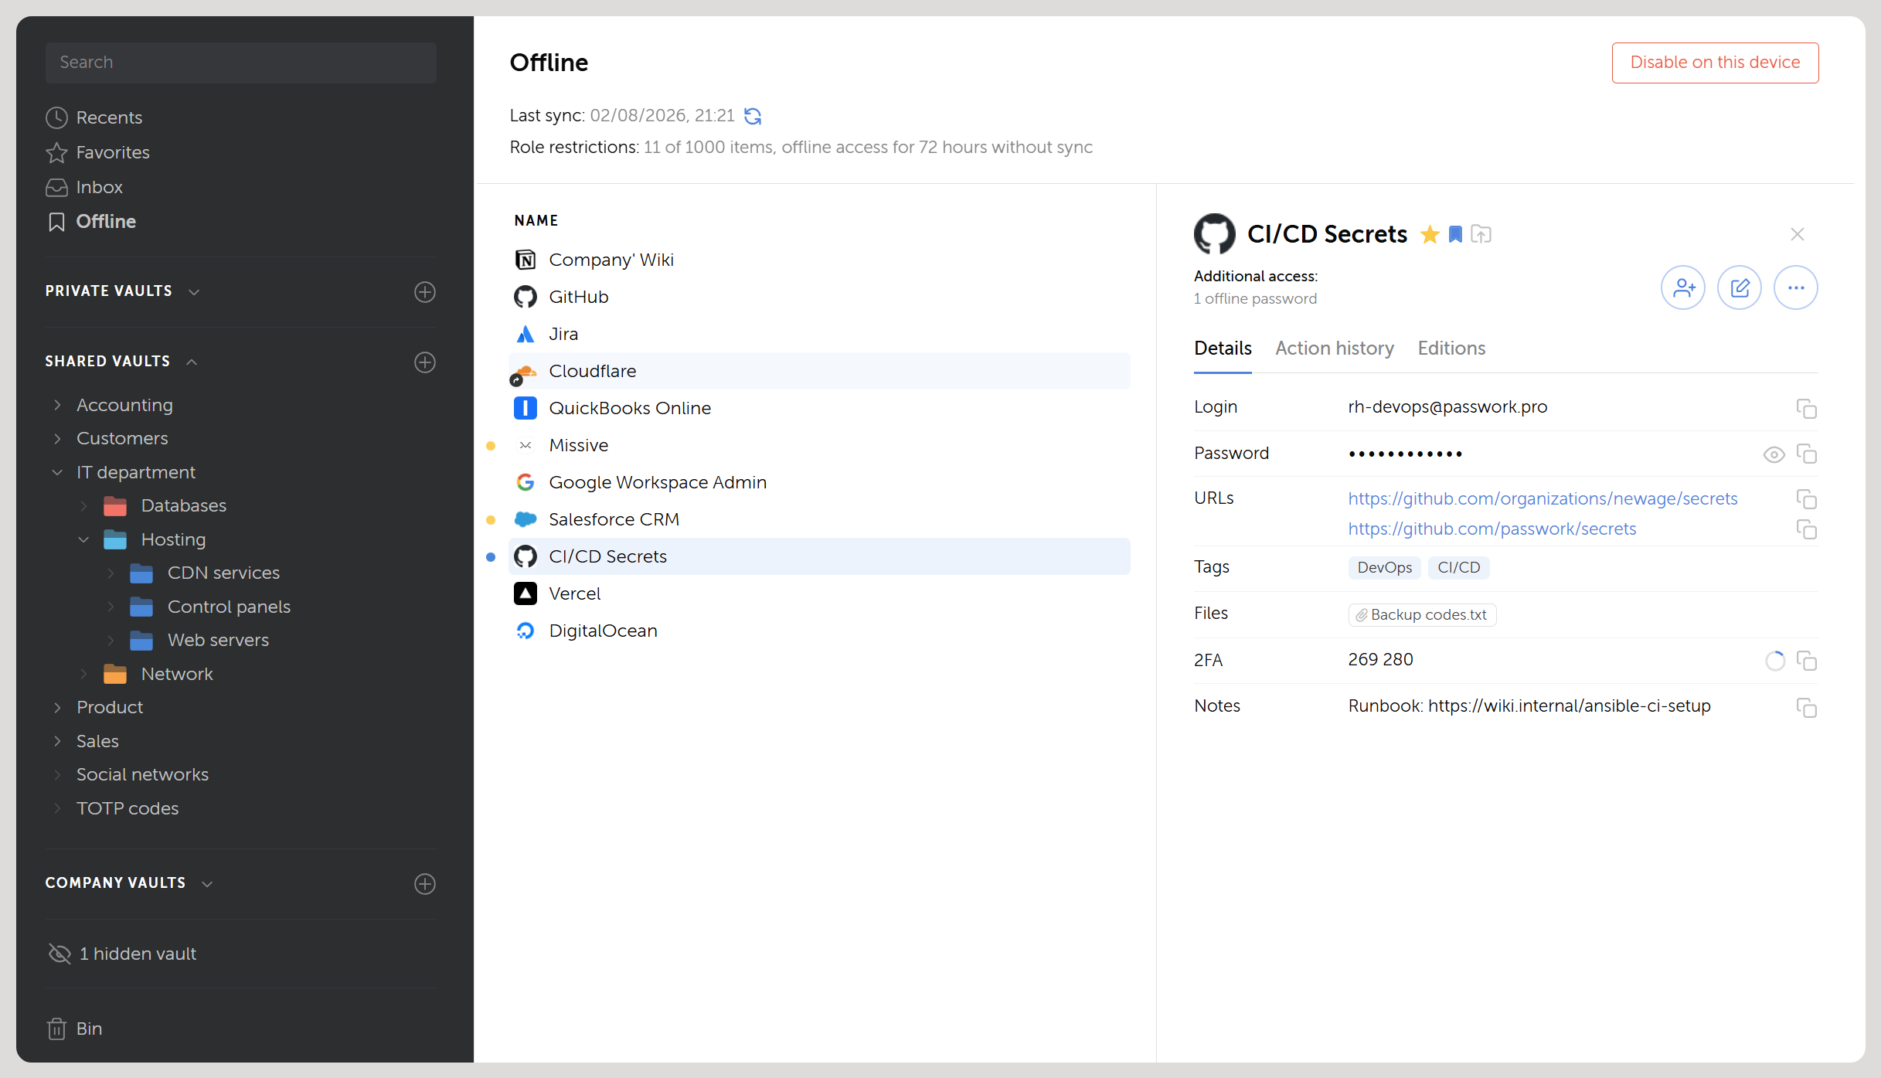Screen dimensions: 1881x1078
Task: Expand the Web servers folder
Action: click(x=111, y=640)
